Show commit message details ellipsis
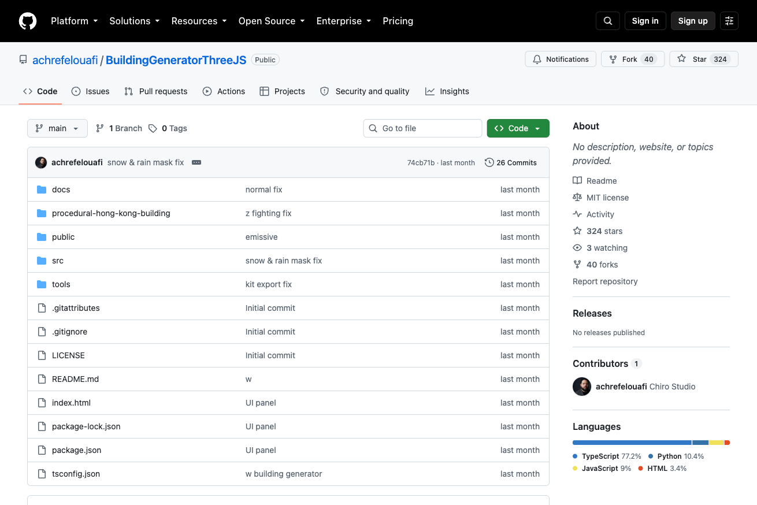 [x=196, y=162]
